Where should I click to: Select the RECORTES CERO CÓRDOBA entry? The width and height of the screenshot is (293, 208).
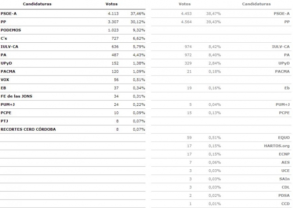coord(28,129)
